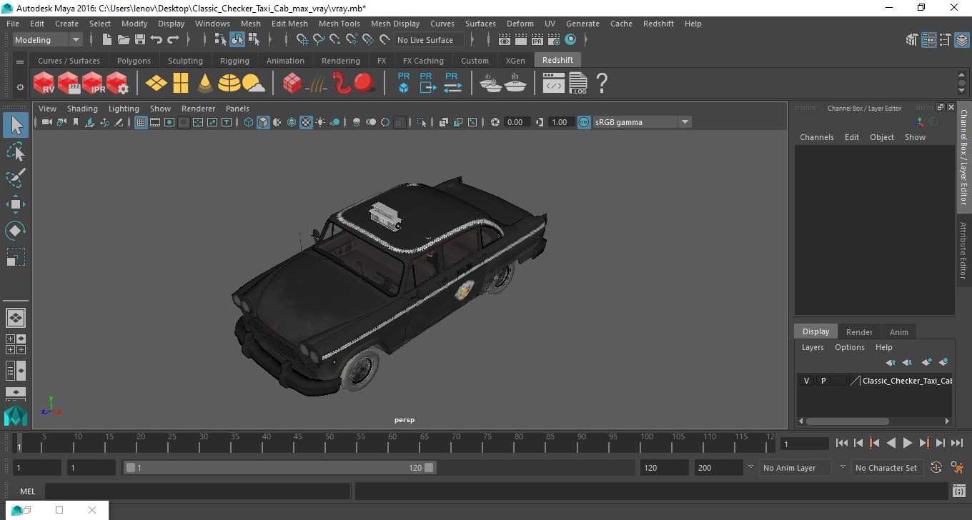972x520 pixels.
Task: Toggle use all lights bulb icon
Action: (x=320, y=122)
